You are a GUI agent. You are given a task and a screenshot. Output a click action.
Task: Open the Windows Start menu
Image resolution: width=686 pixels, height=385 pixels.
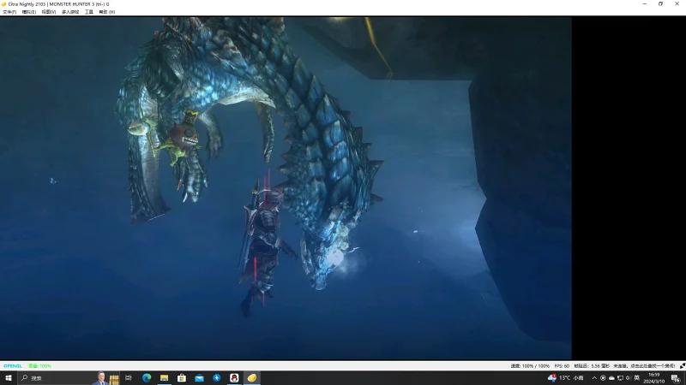point(8,378)
